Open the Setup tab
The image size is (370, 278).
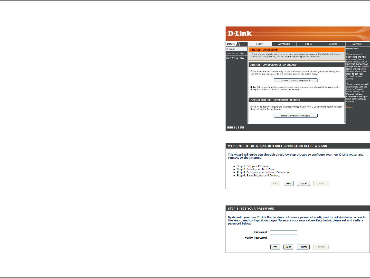click(x=260, y=44)
